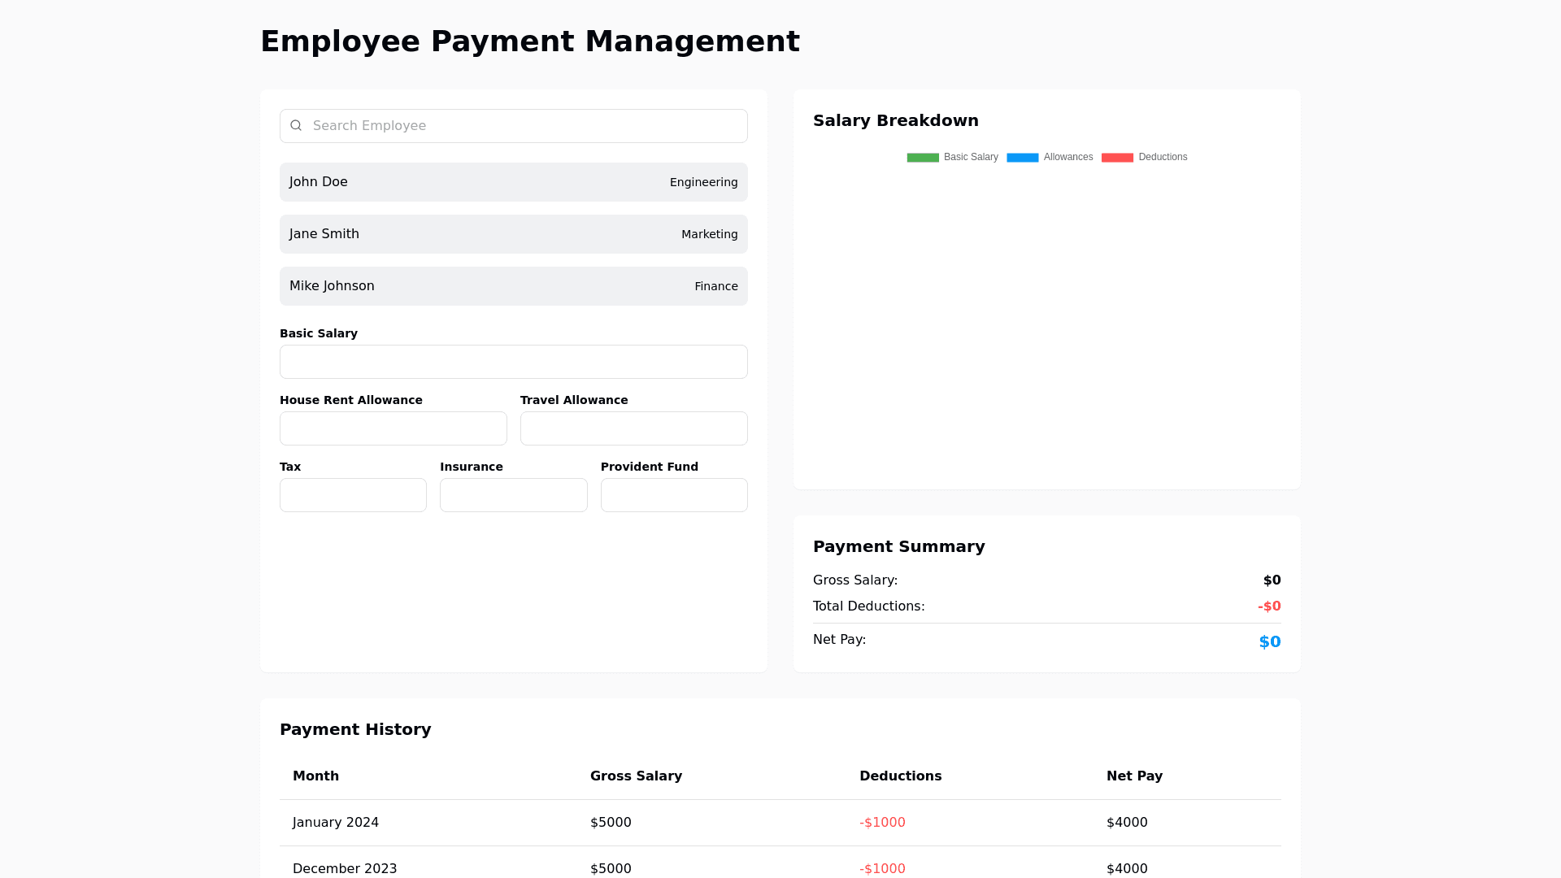This screenshot has height=878, width=1561.
Task: Click the search magnifier icon
Action: 296,125
